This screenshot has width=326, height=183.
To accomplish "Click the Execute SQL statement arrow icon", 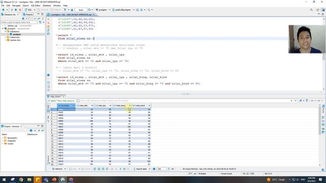I will tap(48, 19).
